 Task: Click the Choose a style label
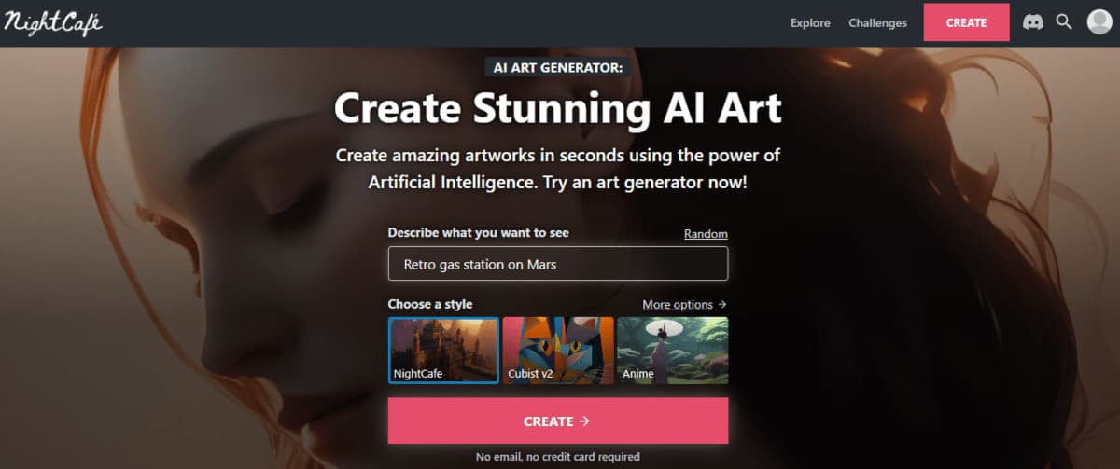[430, 304]
